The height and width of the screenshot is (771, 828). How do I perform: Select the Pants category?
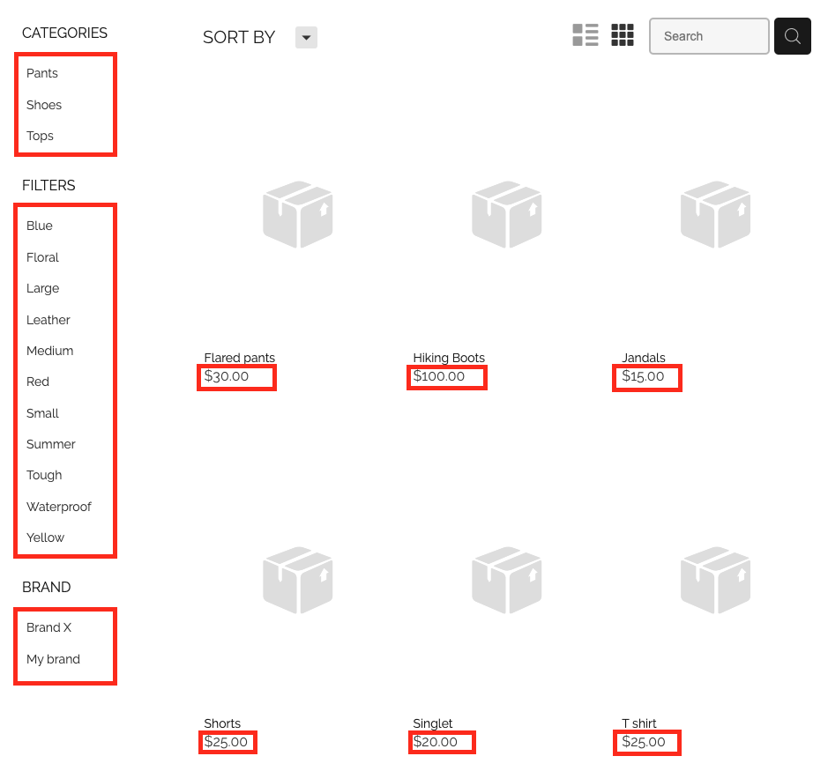[x=42, y=73]
